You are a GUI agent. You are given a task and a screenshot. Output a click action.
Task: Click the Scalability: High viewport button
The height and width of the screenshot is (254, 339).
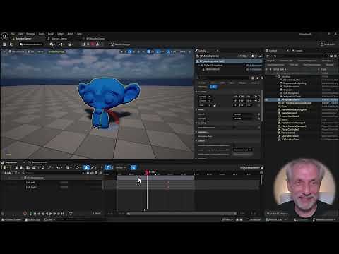tap(56, 52)
